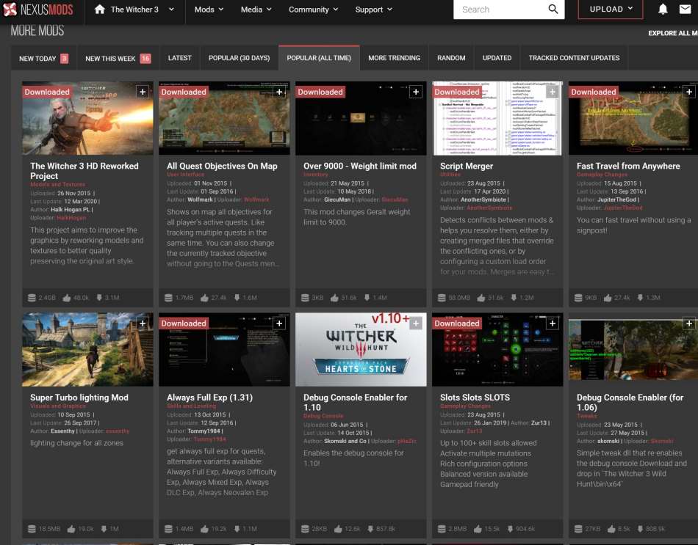Click the file size icon on Super Turbo lighting Mod
The image size is (698, 545).
[32, 529]
